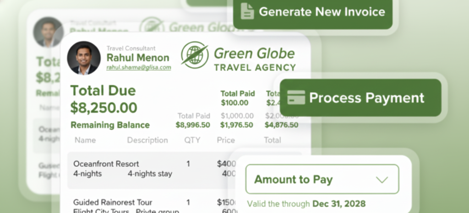Viewport: 469px width, 213px height.
Task: Expand the Amount to Pay chevron arrow
Action: (382, 180)
